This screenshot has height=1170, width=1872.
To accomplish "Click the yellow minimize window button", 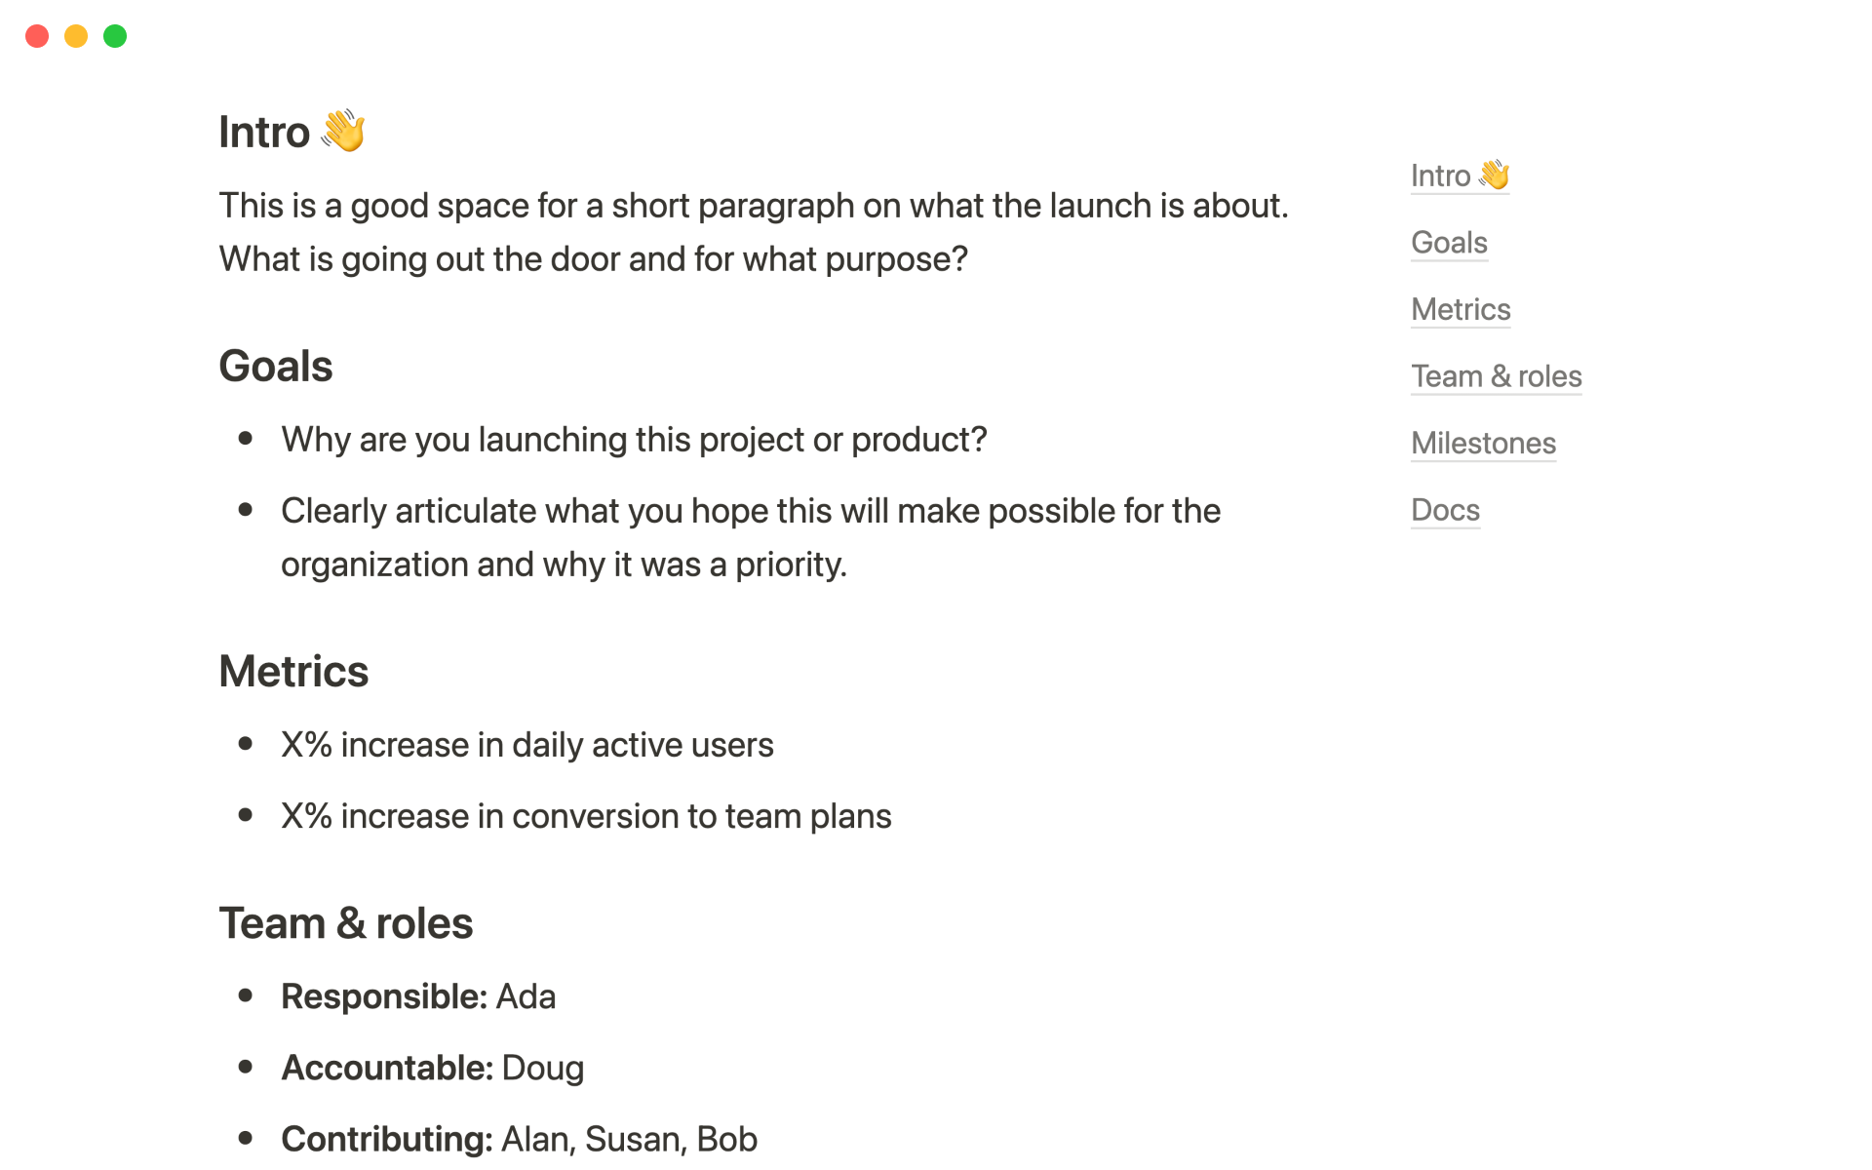I will (76, 36).
